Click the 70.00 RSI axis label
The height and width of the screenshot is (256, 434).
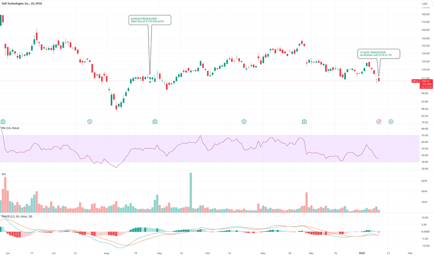coord(425,135)
